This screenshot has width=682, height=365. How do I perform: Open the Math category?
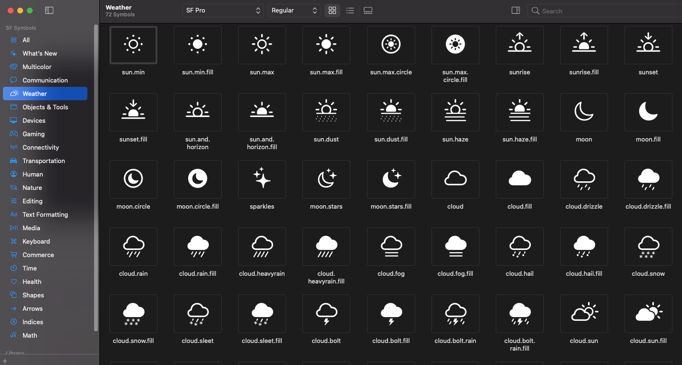(x=45, y=335)
